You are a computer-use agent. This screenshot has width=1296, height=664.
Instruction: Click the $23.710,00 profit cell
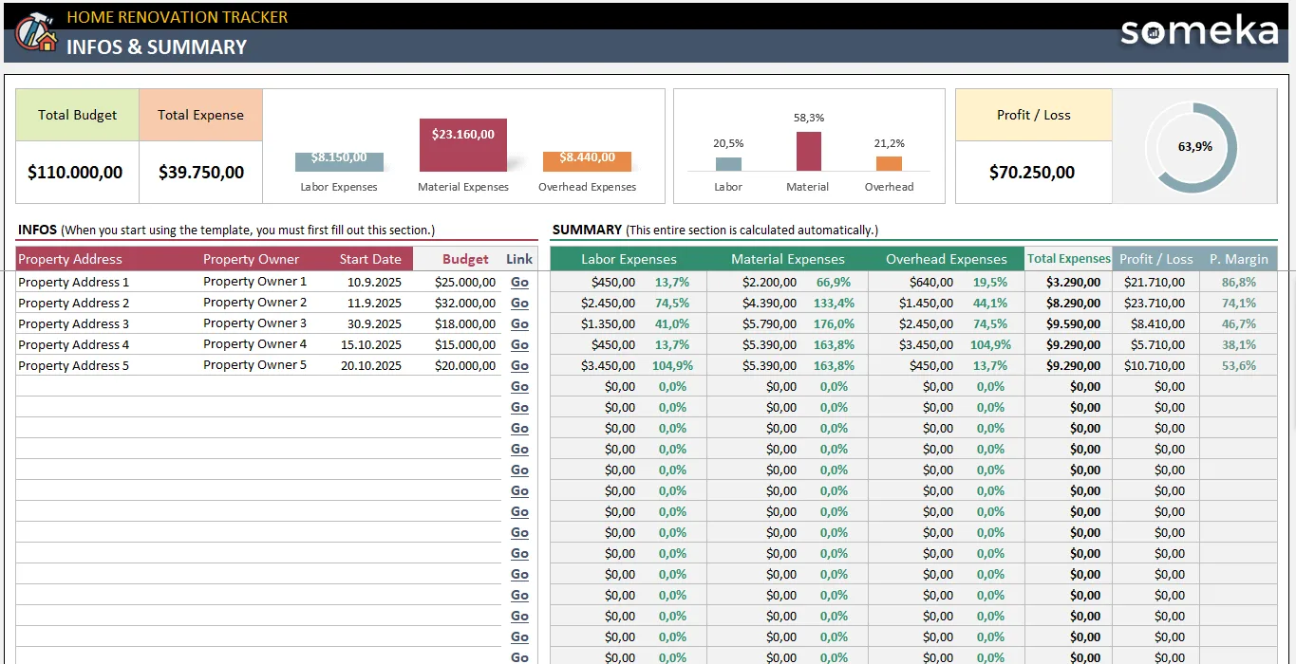1156,303
